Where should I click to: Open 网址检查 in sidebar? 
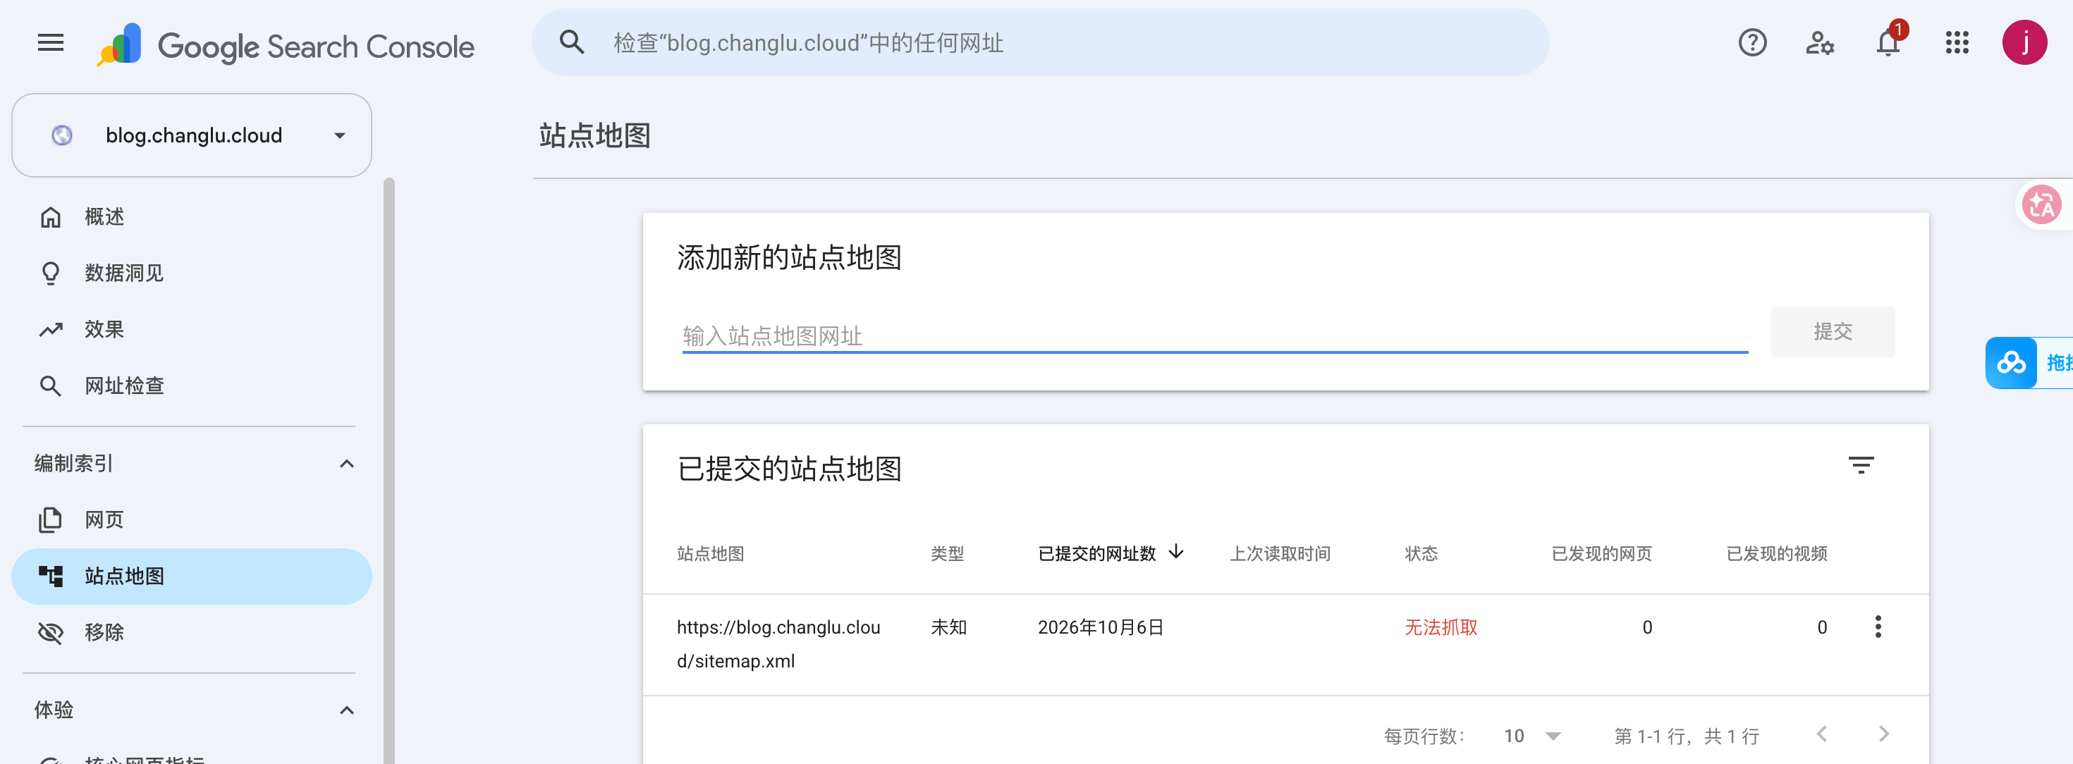pos(192,386)
